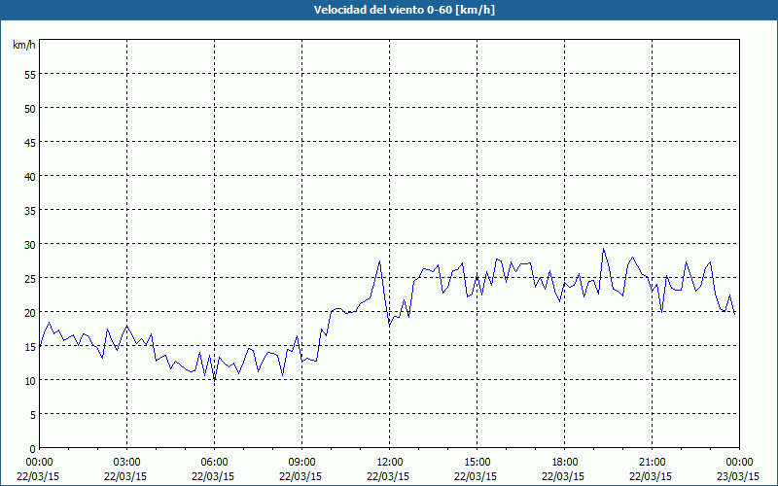Click the 21:00 time label
Viewport: 778px width, 486px height.
[x=652, y=463]
